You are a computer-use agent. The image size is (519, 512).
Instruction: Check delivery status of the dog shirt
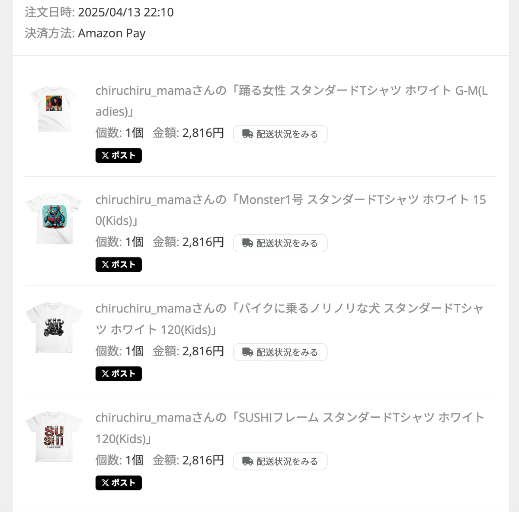coord(280,352)
